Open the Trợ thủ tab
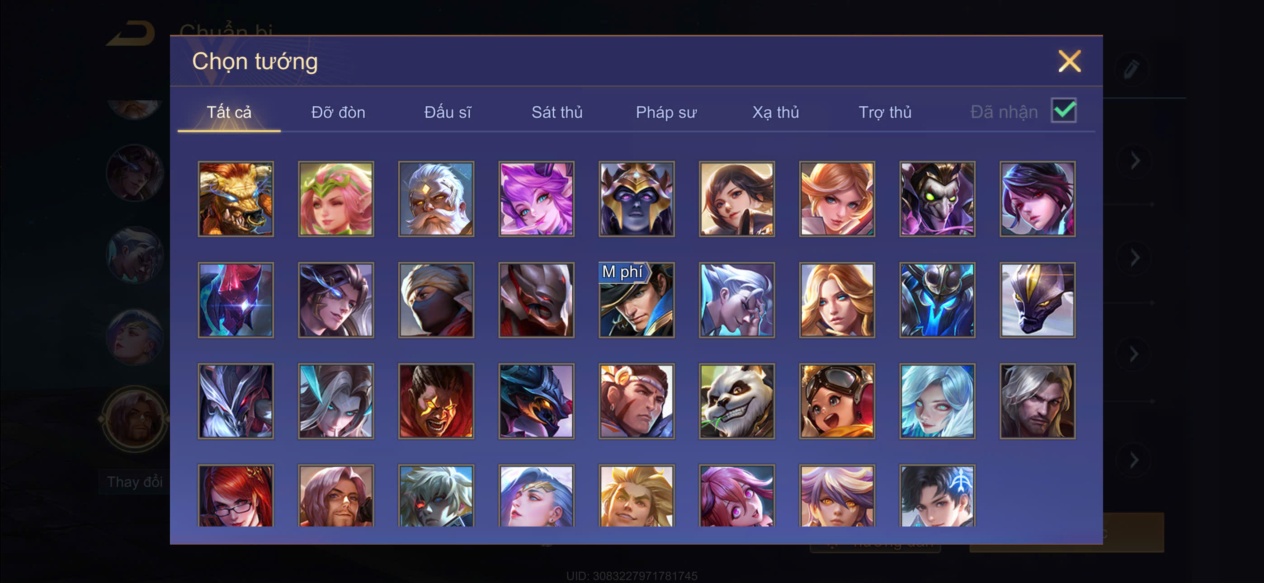 click(x=885, y=113)
